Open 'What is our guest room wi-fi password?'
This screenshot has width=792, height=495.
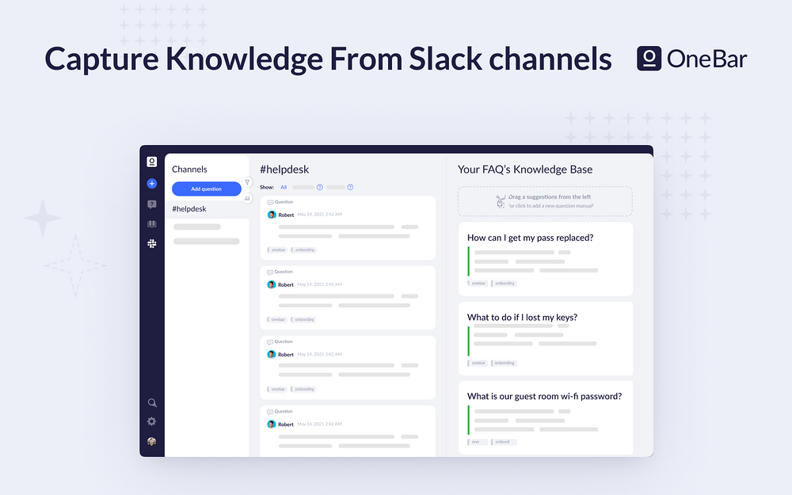pos(544,397)
